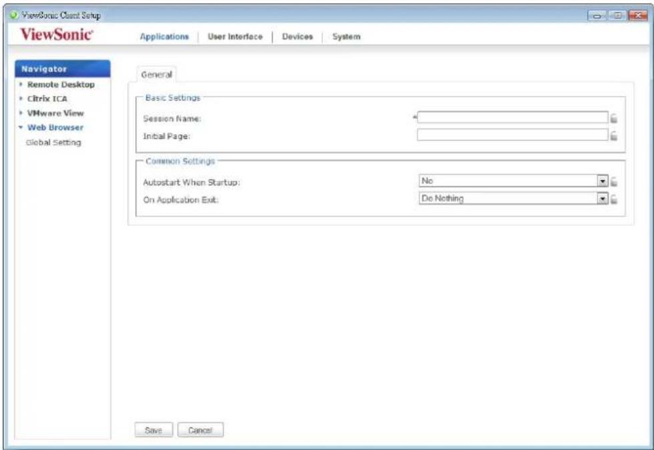Click the Session Name input field
The width and height of the screenshot is (654, 450).
[512, 117]
